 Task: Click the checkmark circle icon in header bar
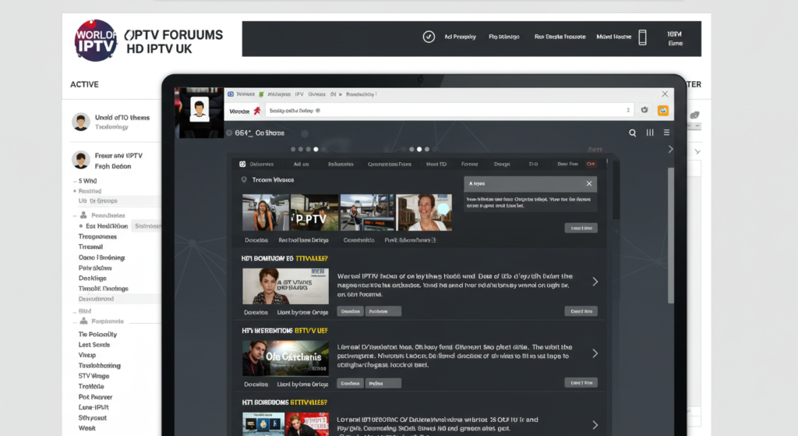coord(429,37)
